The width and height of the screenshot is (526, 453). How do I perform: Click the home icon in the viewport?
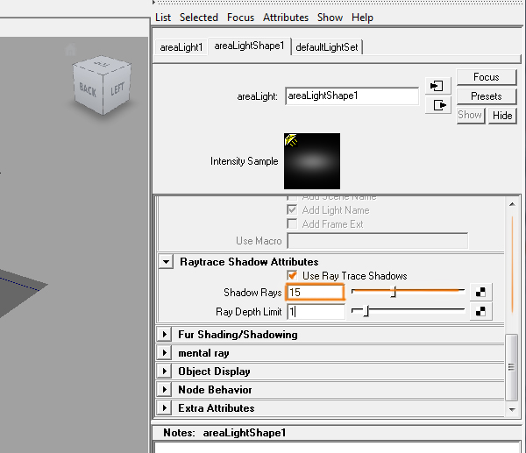tap(70, 50)
